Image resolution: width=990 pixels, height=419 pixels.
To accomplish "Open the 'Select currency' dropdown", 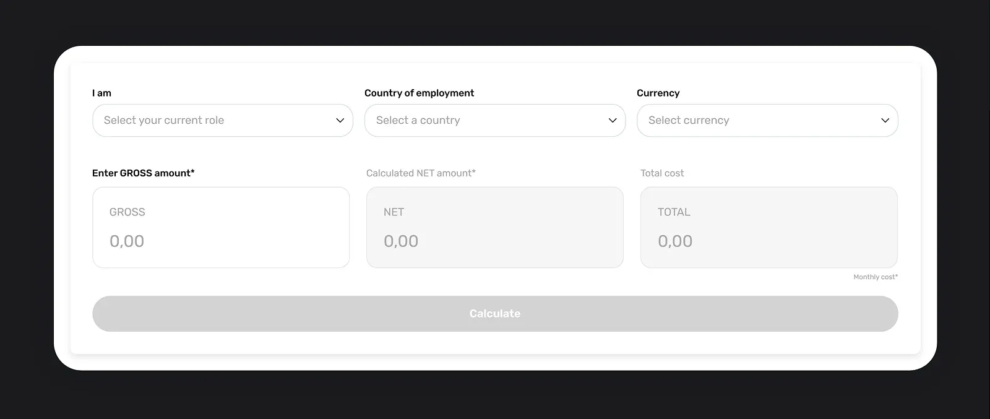I will click(755, 121).
